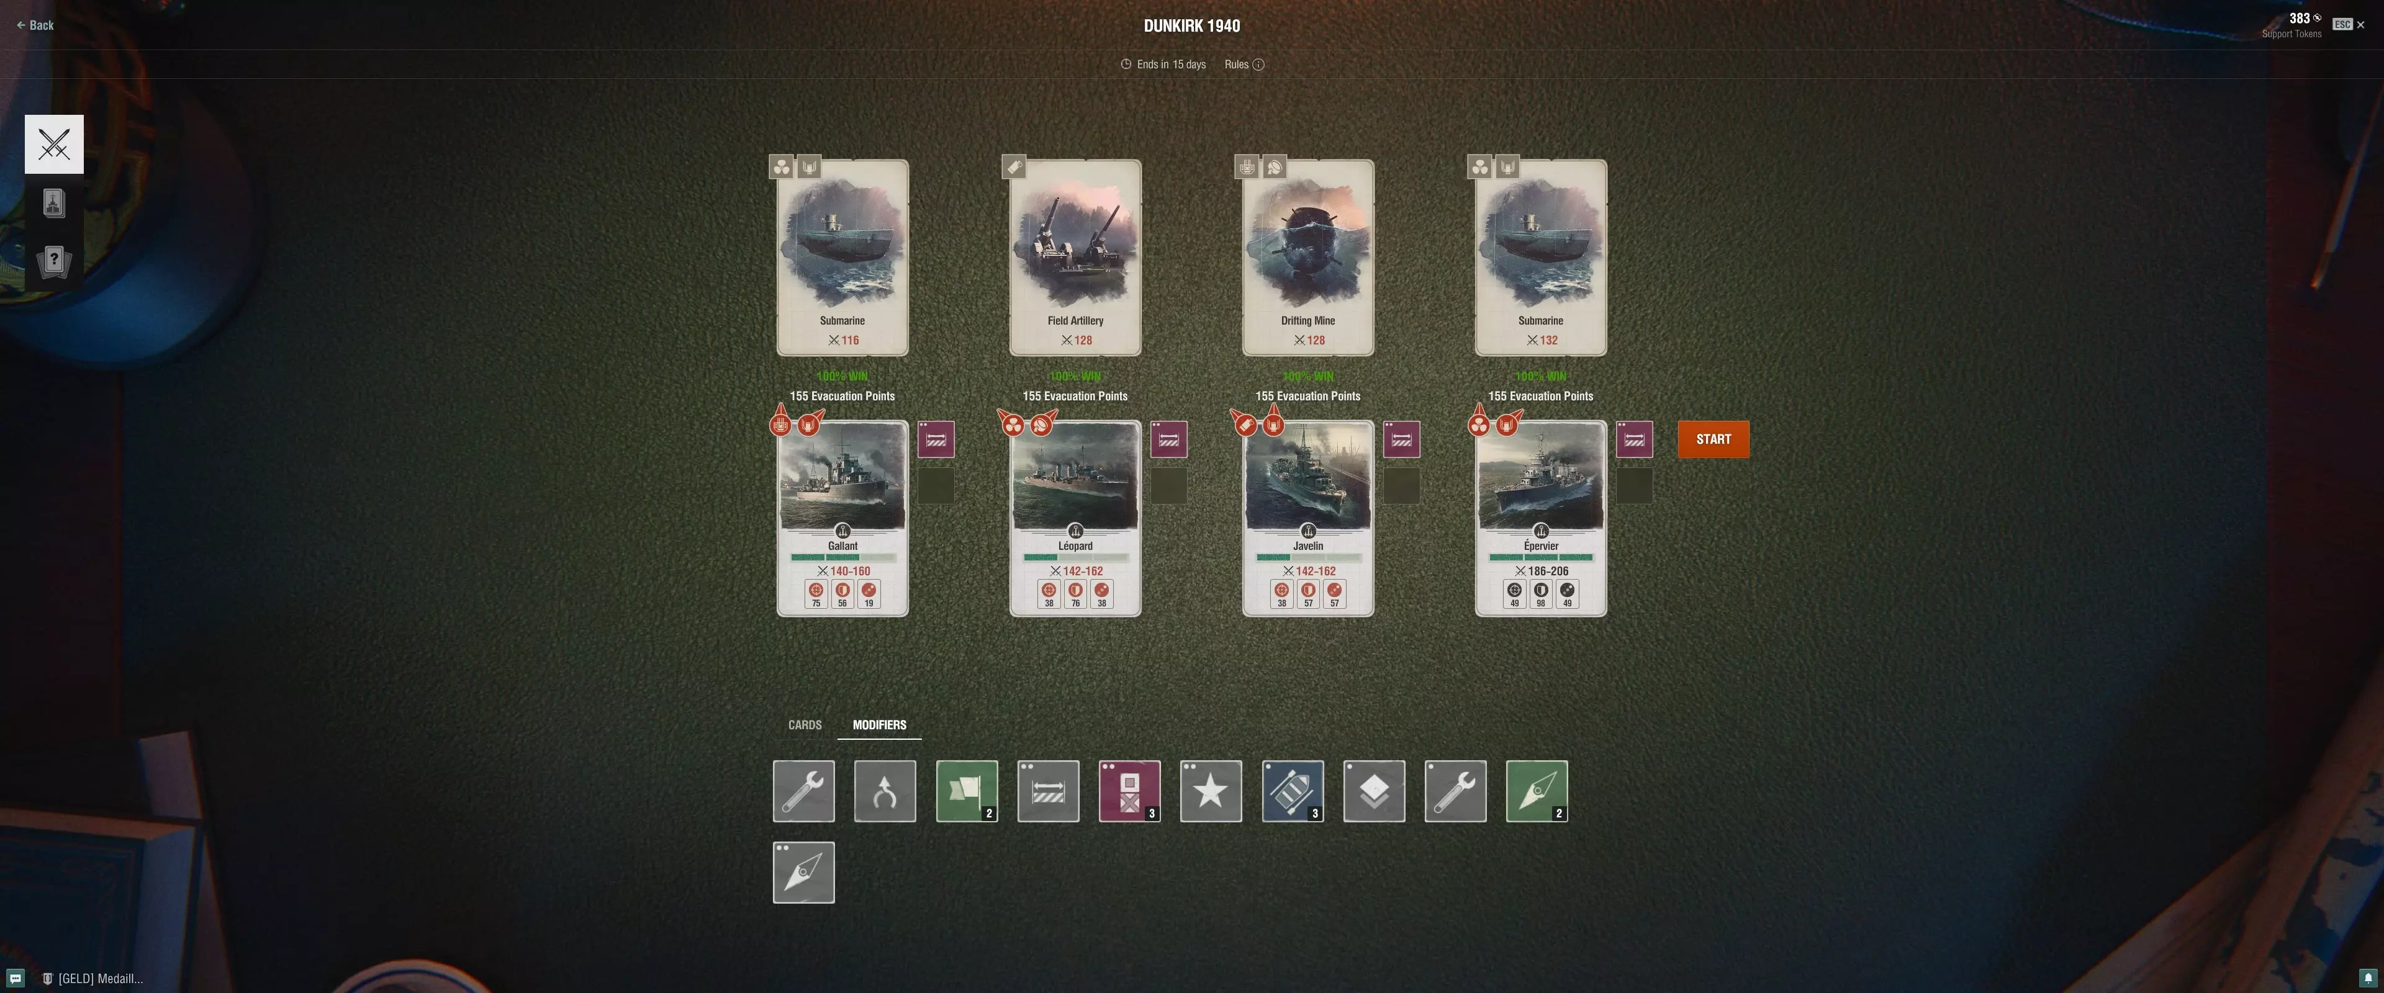
Task: Open the question mark cards sidebar
Action: (x=53, y=261)
